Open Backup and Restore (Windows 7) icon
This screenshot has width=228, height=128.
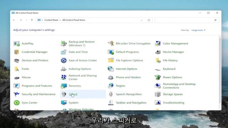[x=64, y=43]
